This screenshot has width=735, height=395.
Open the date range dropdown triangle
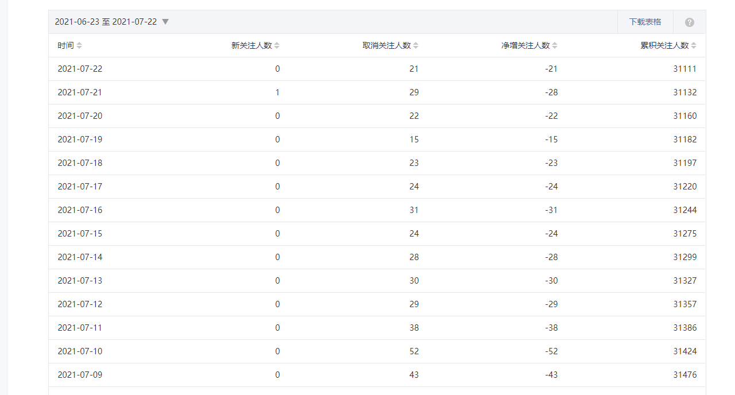(x=165, y=22)
